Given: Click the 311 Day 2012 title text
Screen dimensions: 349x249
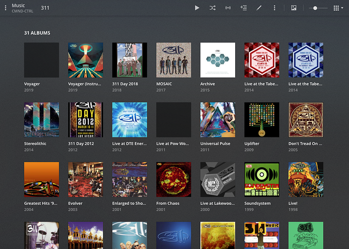Looking at the screenshot, I should point(81,144).
